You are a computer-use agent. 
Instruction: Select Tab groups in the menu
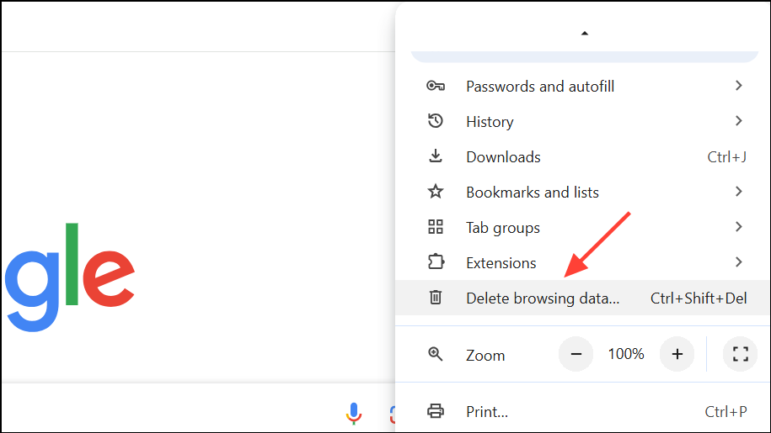coord(583,227)
